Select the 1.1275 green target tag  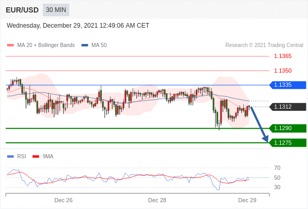point(288,143)
